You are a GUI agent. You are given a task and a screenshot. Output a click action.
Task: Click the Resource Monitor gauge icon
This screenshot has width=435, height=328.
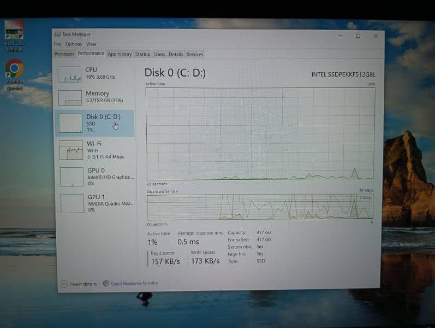click(106, 283)
